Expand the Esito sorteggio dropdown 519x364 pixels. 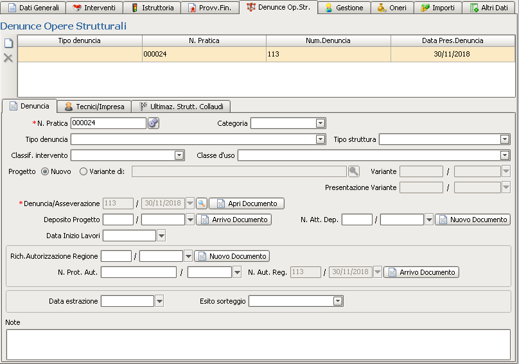pos(337,301)
